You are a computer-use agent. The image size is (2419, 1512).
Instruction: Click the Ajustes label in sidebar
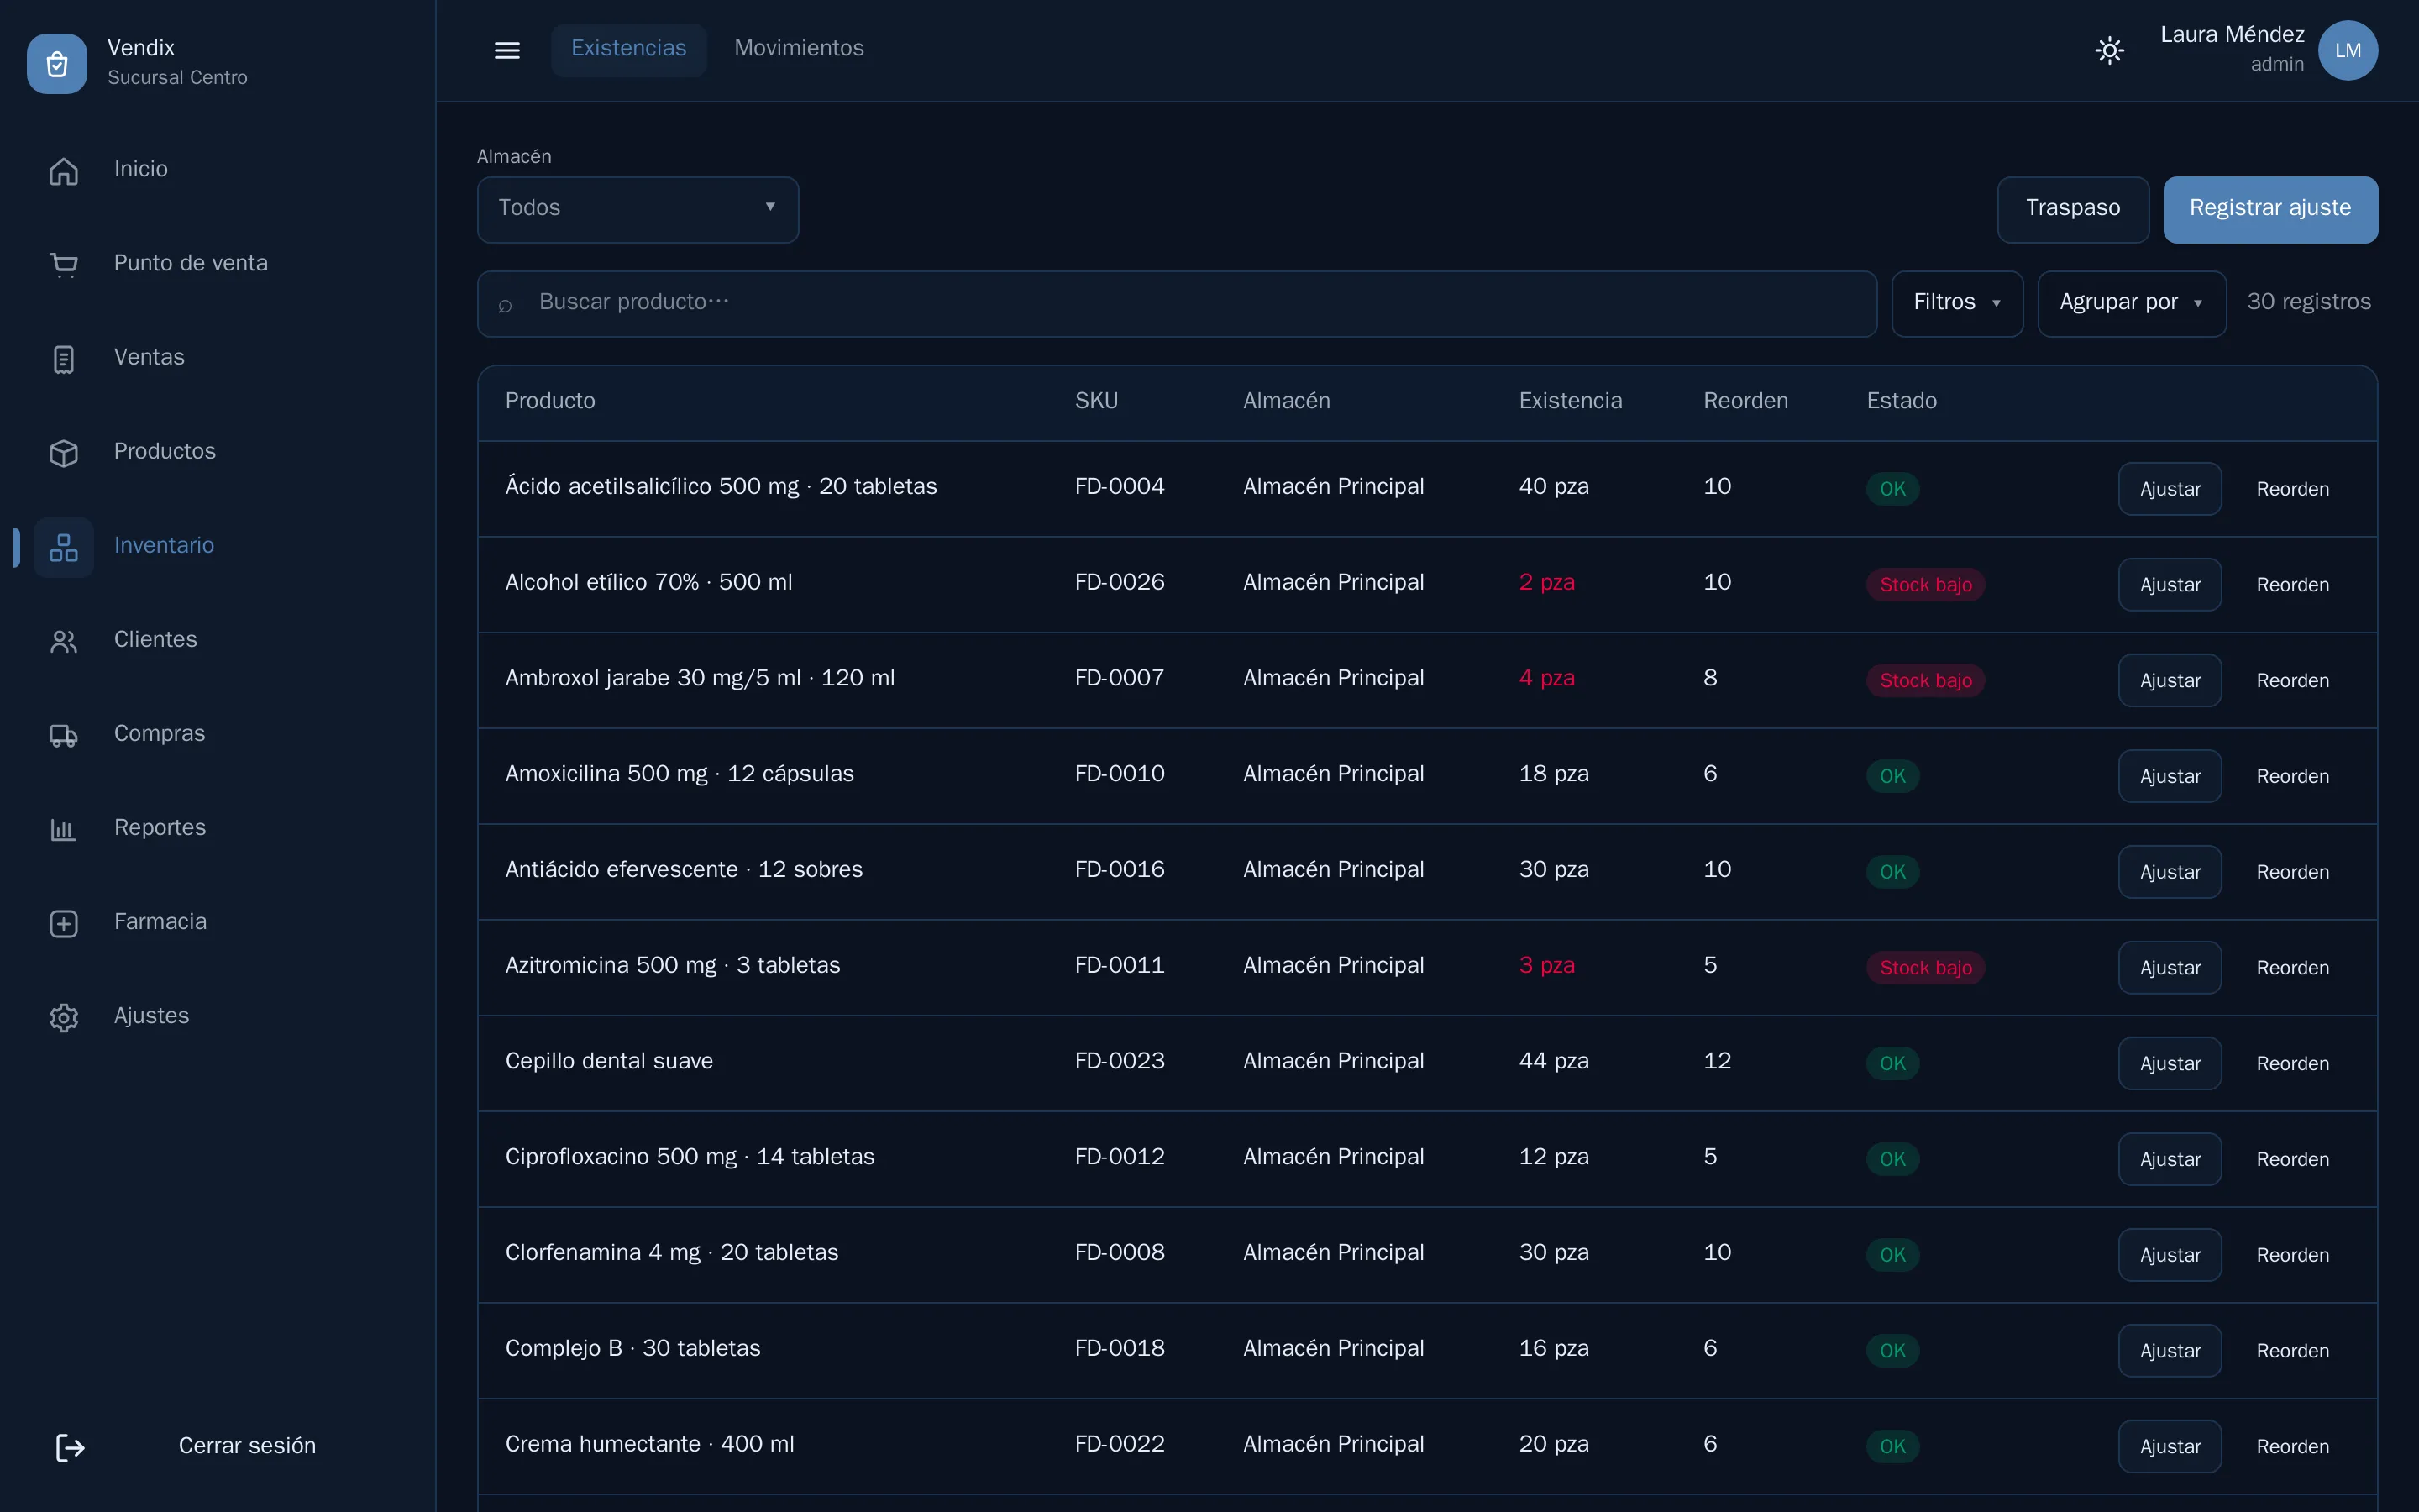151,1015
